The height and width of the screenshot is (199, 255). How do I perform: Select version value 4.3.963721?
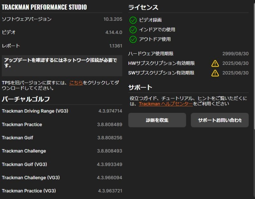(x=110, y=191)
